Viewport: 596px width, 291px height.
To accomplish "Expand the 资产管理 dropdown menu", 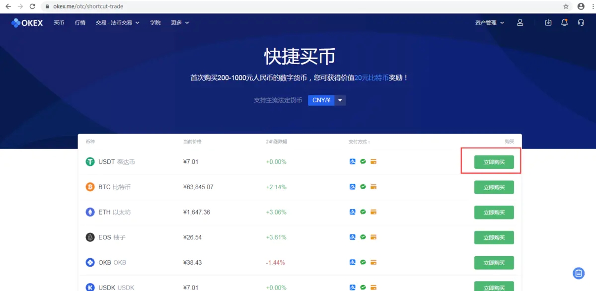I will coord(489,23).
